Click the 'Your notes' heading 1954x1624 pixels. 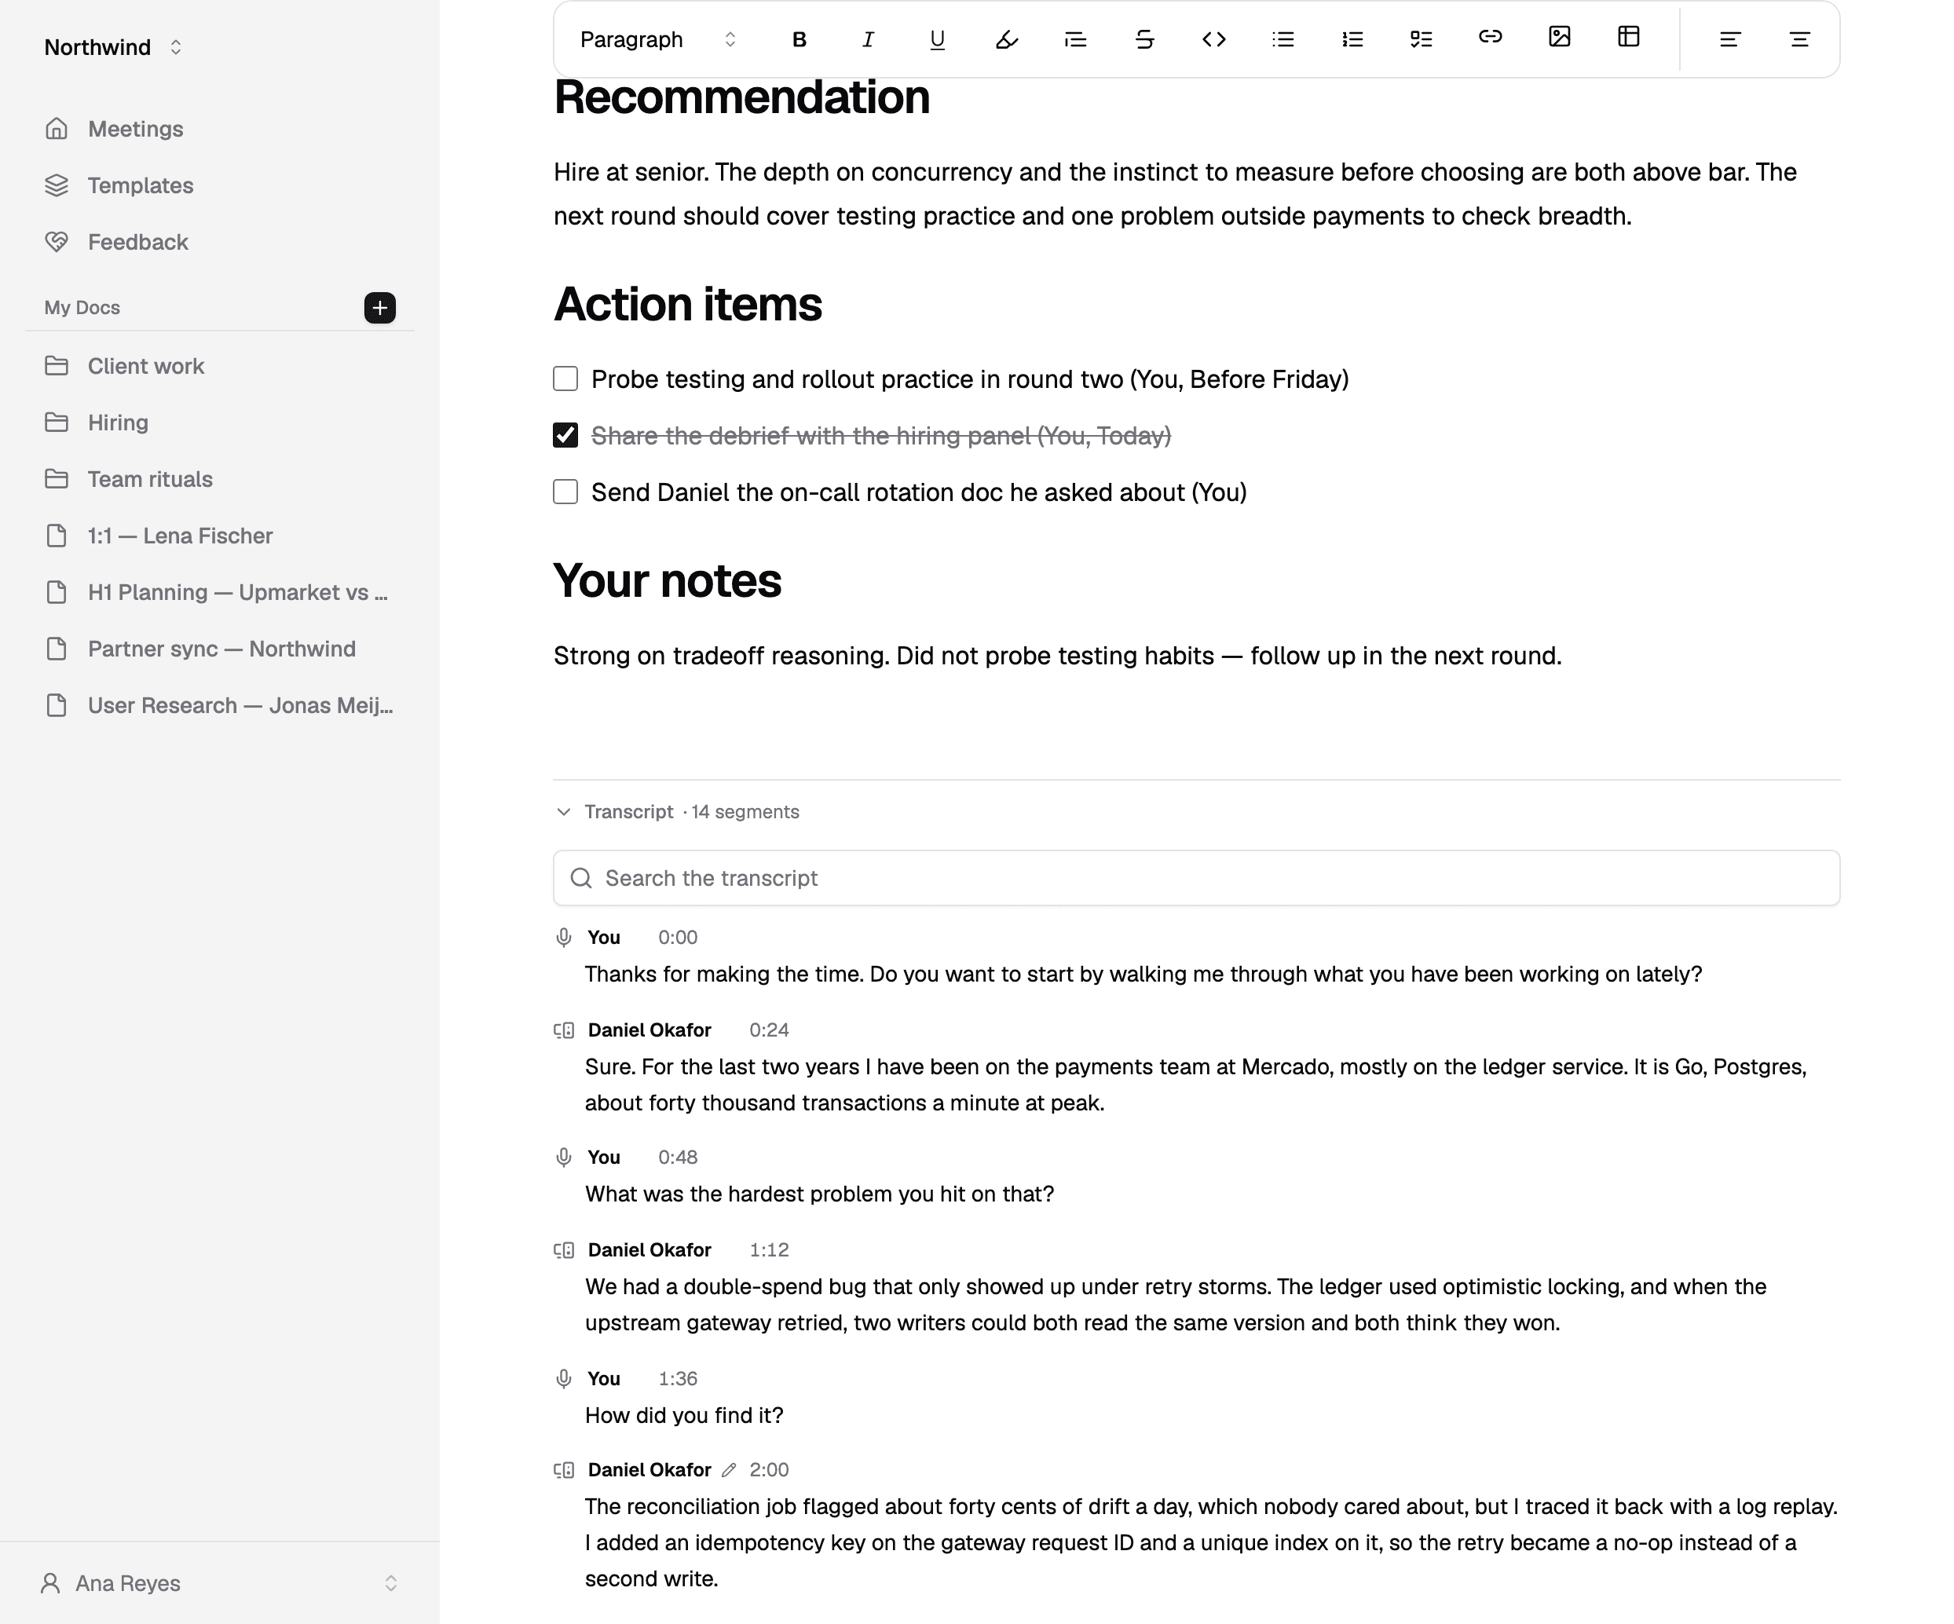click(x=667, y=581)
